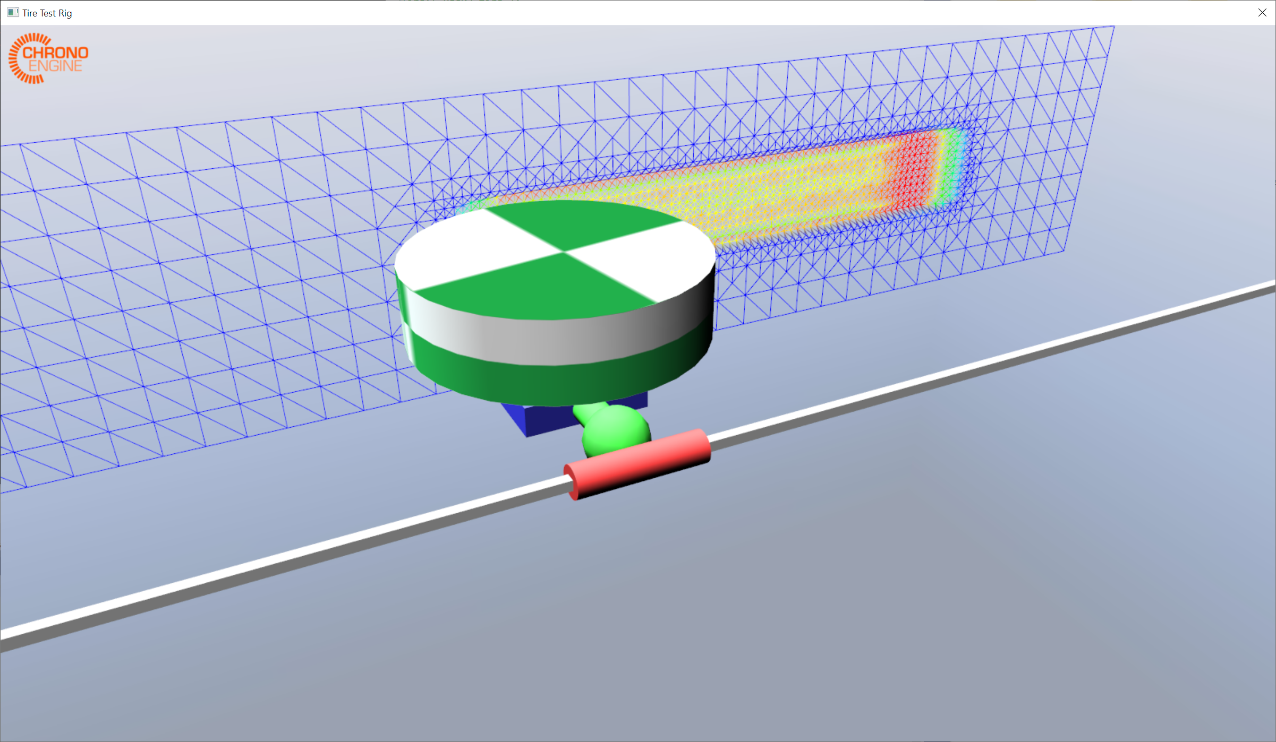Click the Chrono Engine logo
Image resolution: width=1276 pixels, height=742 pixels.
coord(48,58)
